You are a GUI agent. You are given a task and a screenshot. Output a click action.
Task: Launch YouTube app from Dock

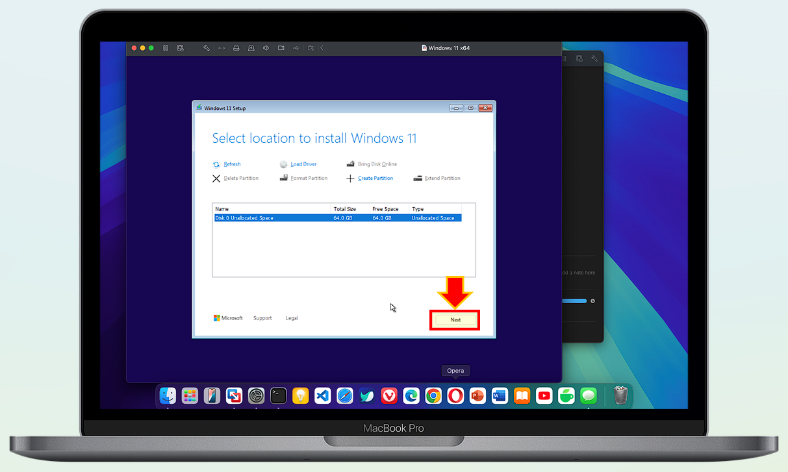click(544, 395)
